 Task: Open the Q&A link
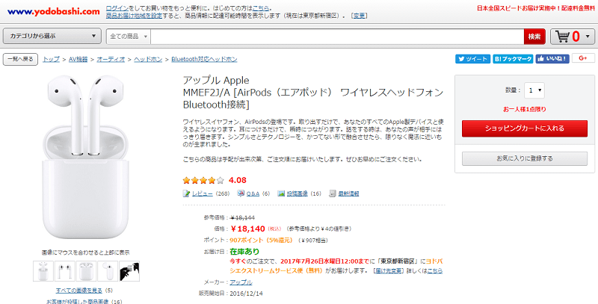pos(253,193)
